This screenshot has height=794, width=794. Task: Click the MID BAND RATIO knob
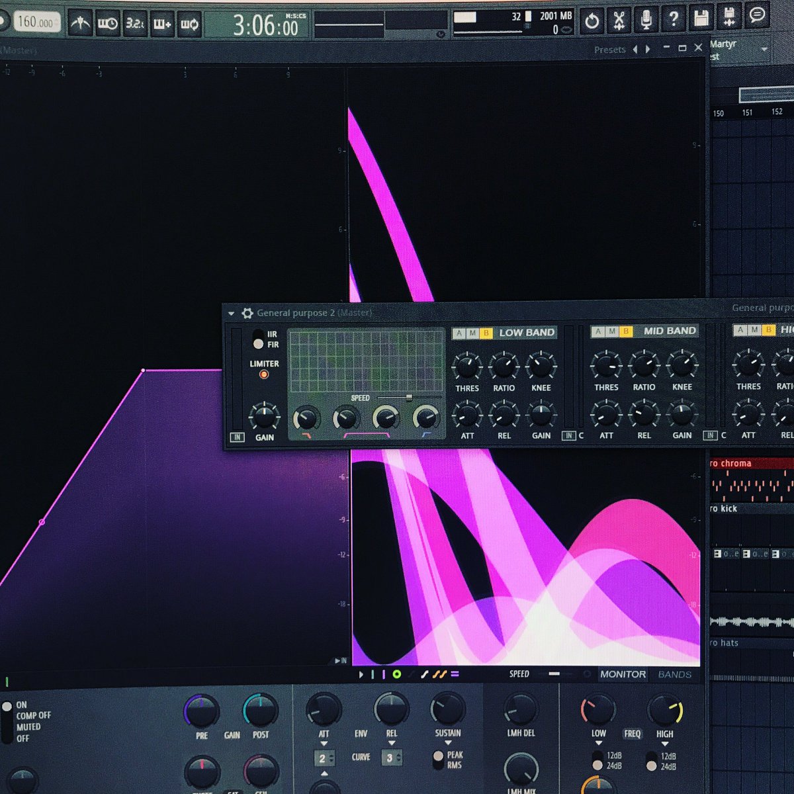(x=644, y=365)
